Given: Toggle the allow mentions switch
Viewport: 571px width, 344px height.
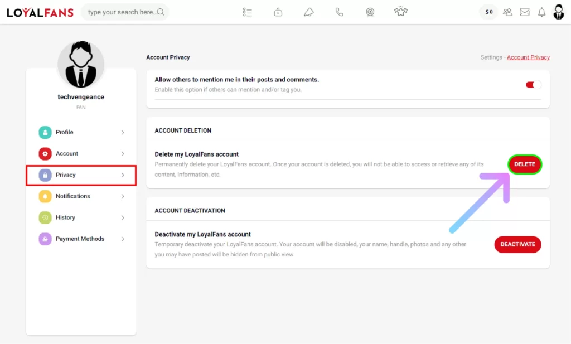Looking at the screenshot, I should tap(533, 85).
